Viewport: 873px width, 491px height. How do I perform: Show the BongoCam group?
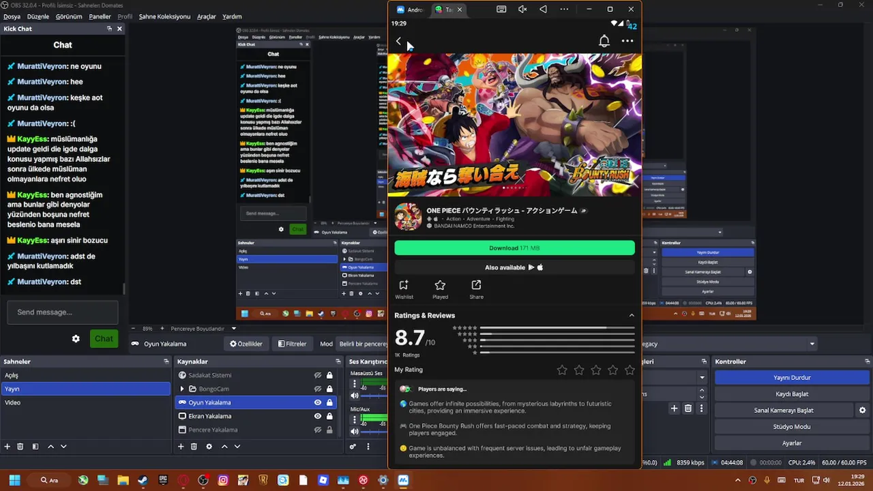pyautogui.click(x=317, y=389)
